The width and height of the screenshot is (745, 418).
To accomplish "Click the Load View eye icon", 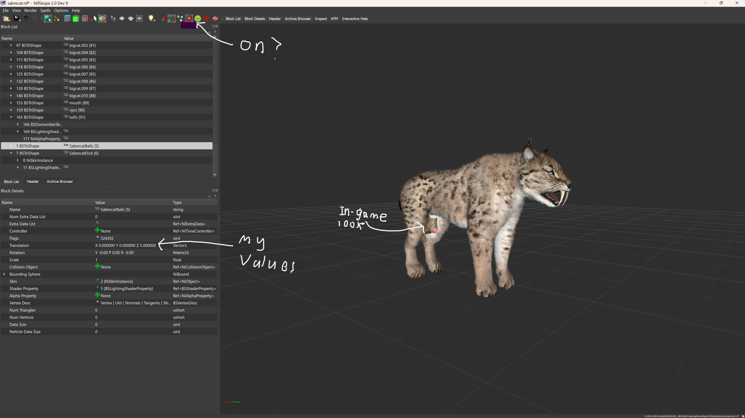I will pos(122,18).
